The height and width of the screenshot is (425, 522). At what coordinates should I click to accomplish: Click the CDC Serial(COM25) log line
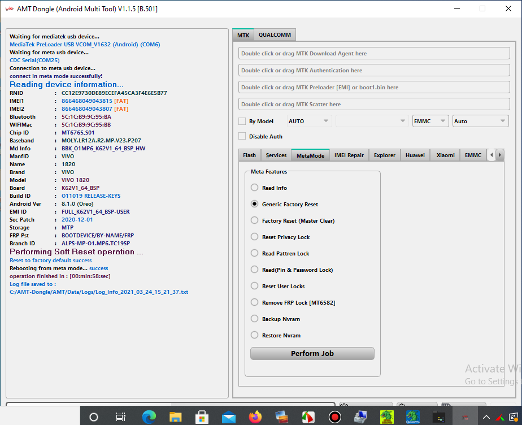[x=34, y=60]
